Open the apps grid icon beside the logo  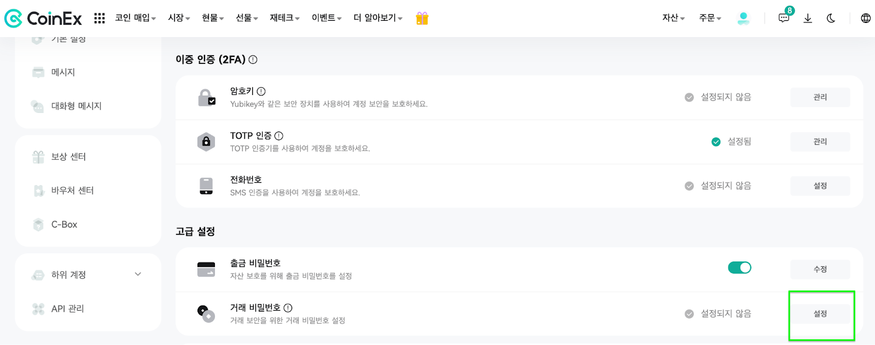pyautogui.click(x=99, y=17)
